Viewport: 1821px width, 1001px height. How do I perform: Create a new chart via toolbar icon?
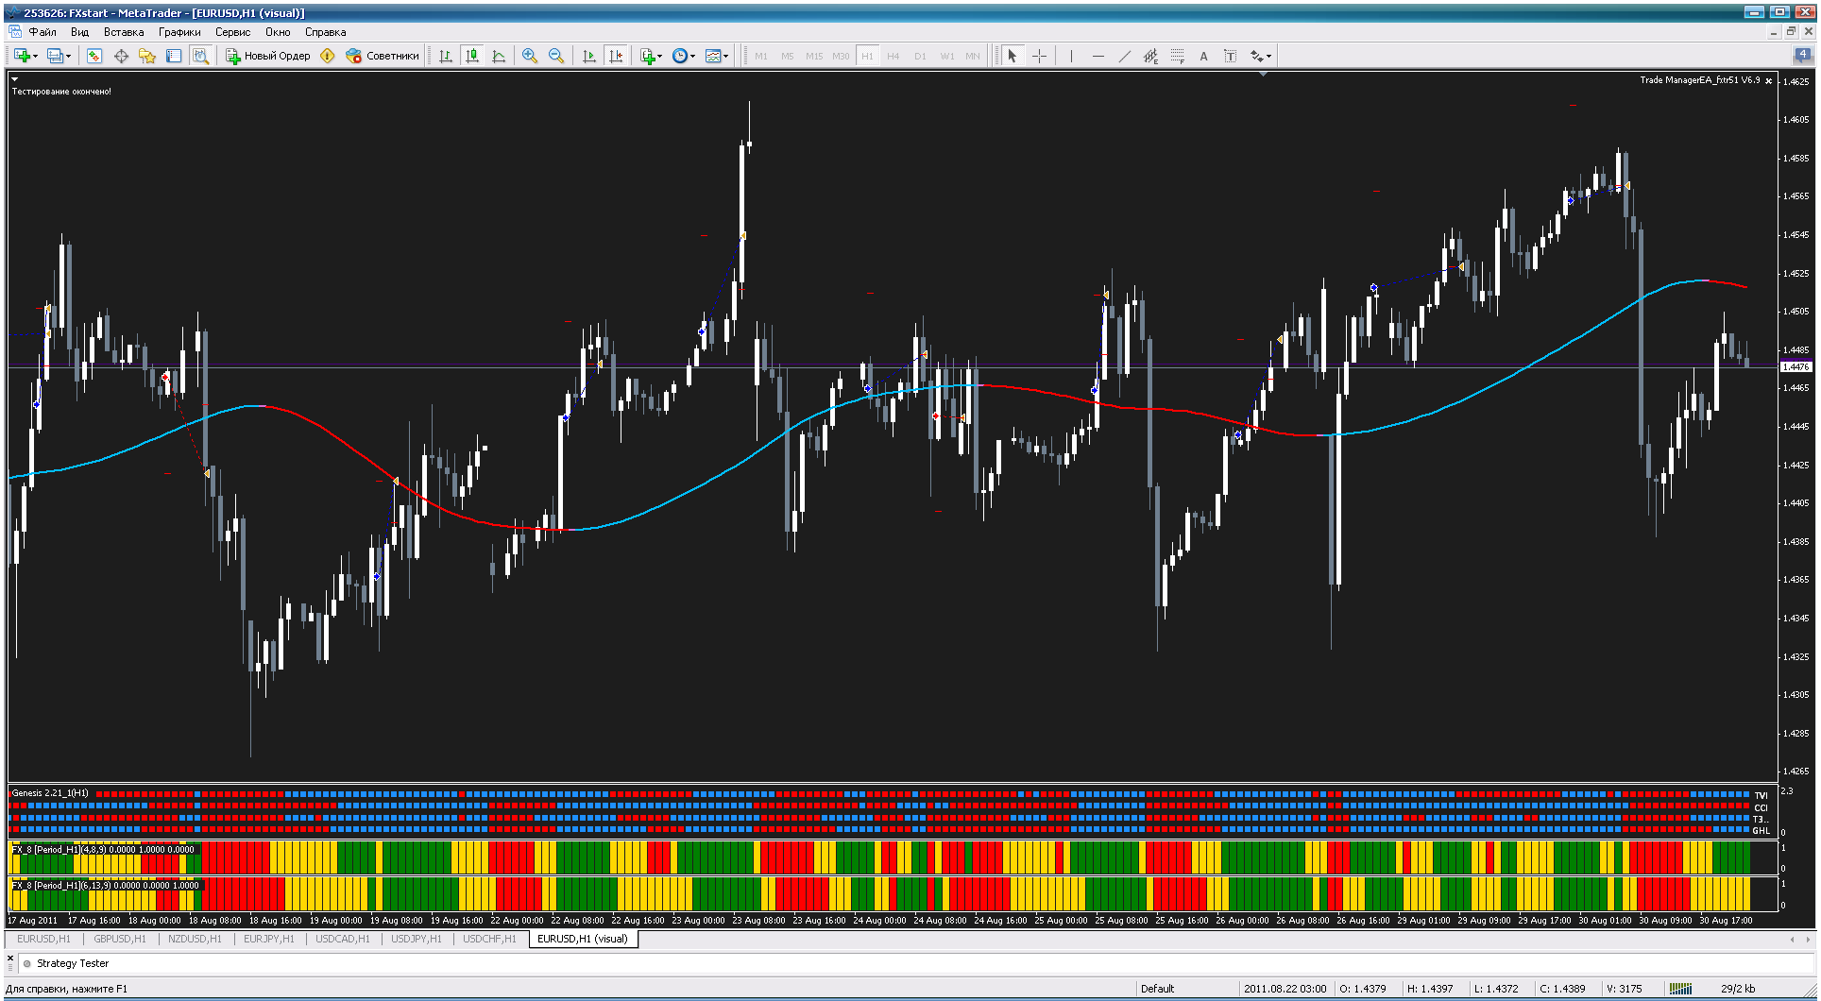pos(21,56)
